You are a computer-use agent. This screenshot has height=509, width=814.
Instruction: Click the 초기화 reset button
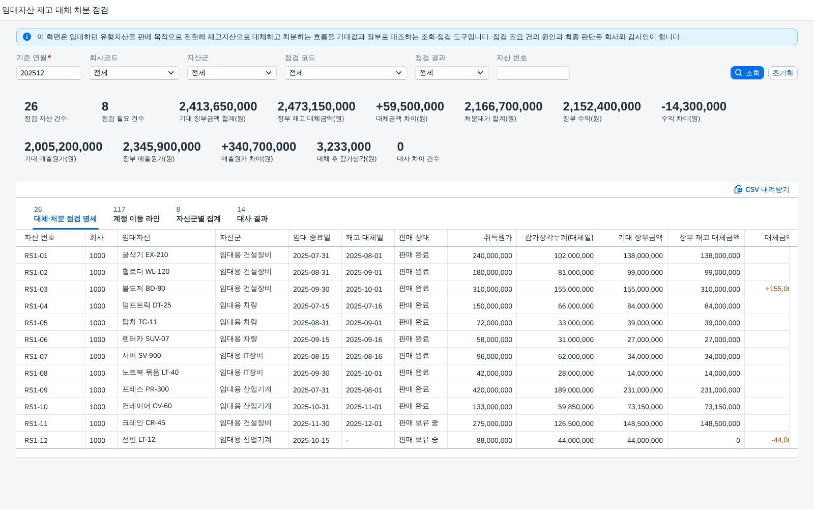pyautogui.click(x=782, y=73)
